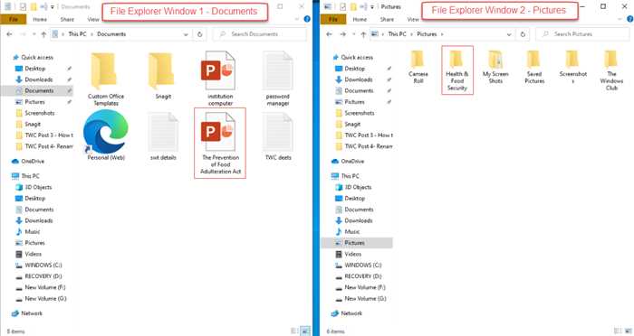This screenshot has width=634, height=336.
Task: Open The Windows Club folder
Action: pos(611,70)
